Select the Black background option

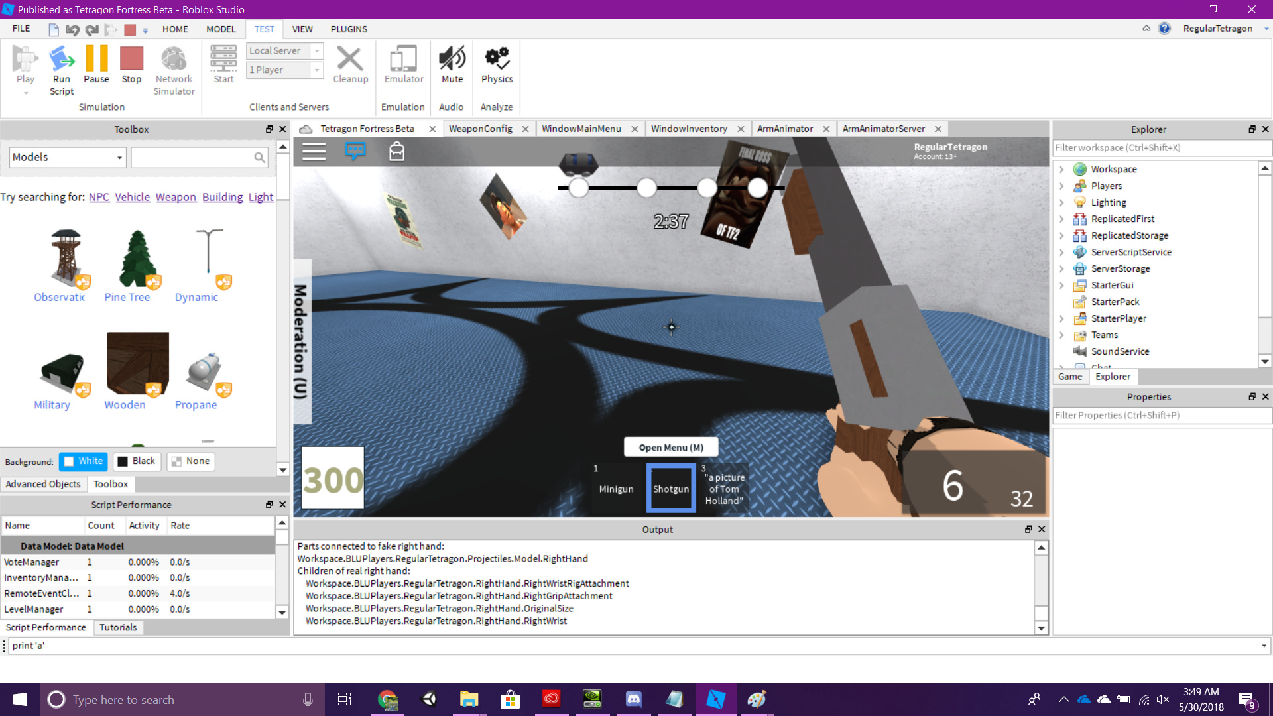[x=137, y=461]
